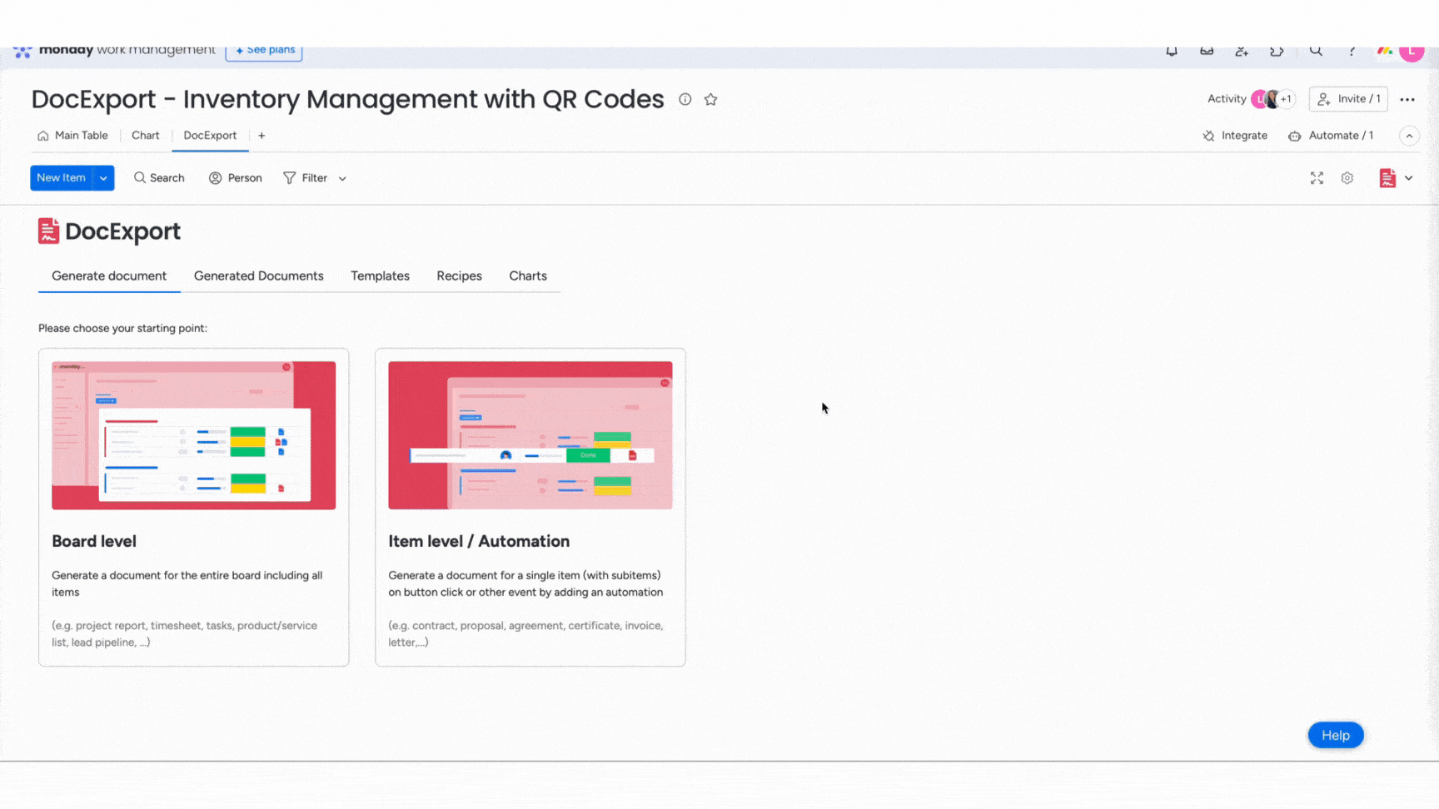The image size is (1439, 809).
Task: Click the invite members icon in top bar
Action: [1242, 51]
